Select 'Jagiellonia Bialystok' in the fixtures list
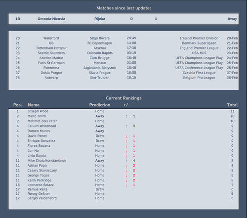The image size is (247, 218). click(100, 68)
